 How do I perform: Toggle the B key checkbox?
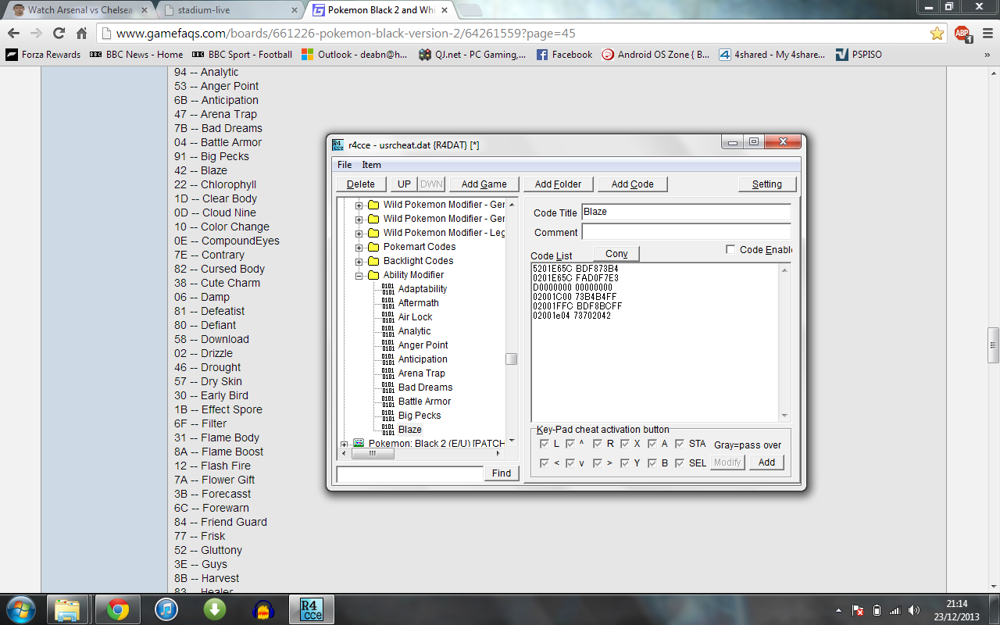[x=652, y=463]
